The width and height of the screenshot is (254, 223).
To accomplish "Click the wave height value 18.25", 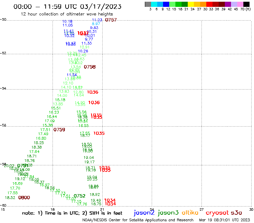I will pyautogui.click(x=39, y=143).
